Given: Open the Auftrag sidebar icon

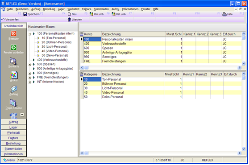Looking at the screenshot, I should tap(14, 89).
